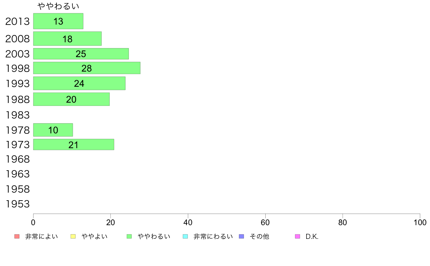Click the D.K. legend text
430x266 pixels.
tap(312, 236)
